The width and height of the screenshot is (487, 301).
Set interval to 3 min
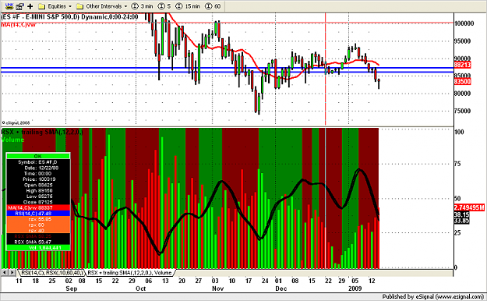[143, 6]
